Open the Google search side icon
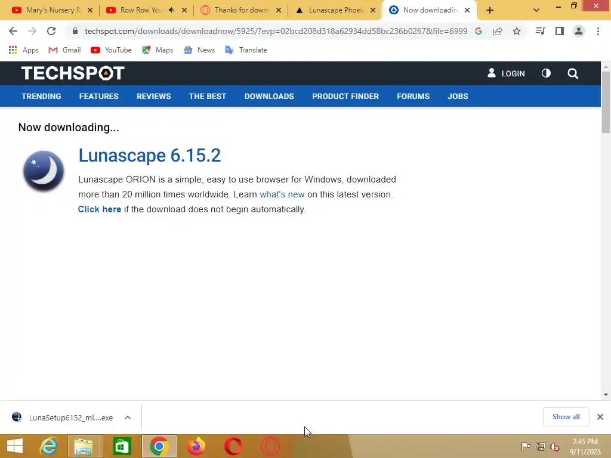 pos(479,31)
